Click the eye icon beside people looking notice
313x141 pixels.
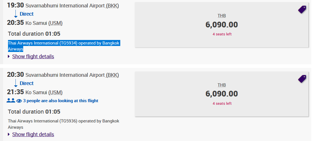click(x=19, y=101)
